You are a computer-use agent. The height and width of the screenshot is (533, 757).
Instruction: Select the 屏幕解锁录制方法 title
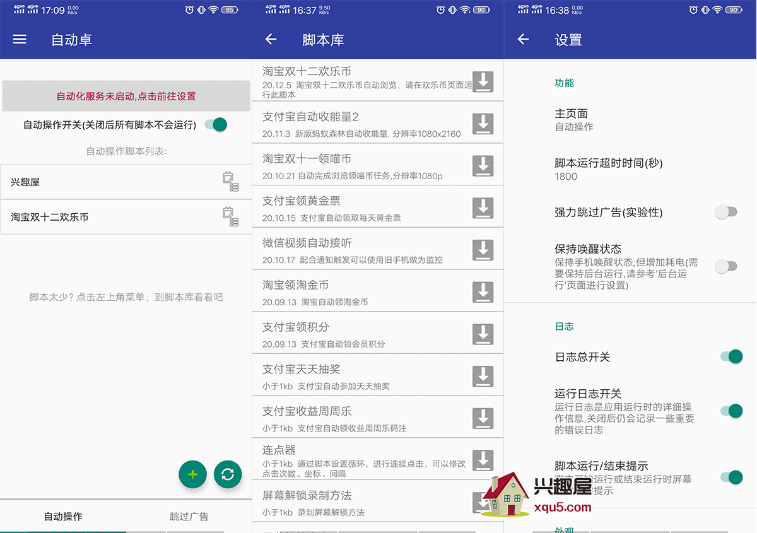click(307, 495)
